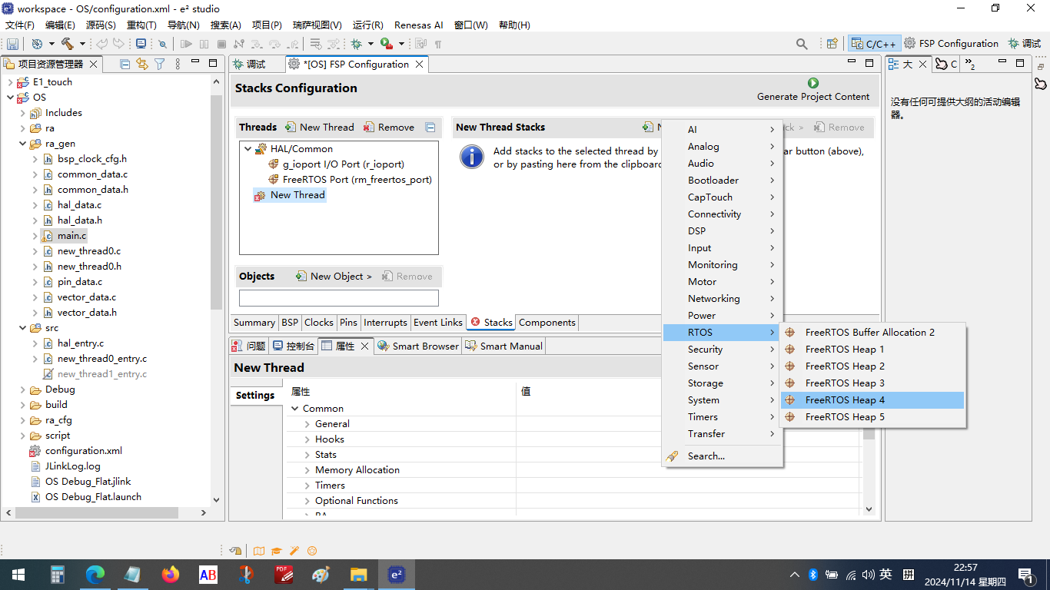Screen dimensions: 1050x590
Task: Open the Pins tab
Action: point(348,323)
